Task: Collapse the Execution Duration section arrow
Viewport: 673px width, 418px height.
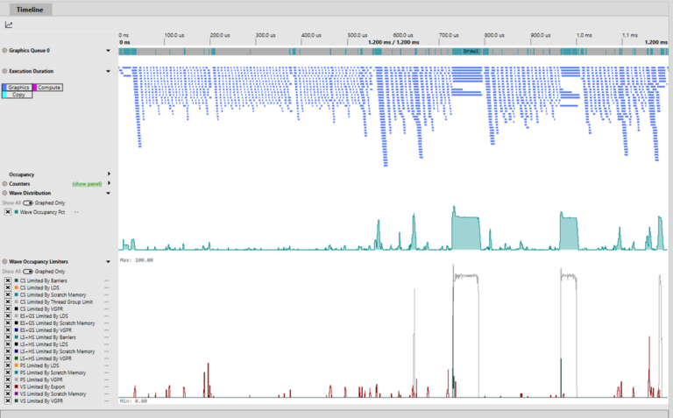Action: pos(108,71)
